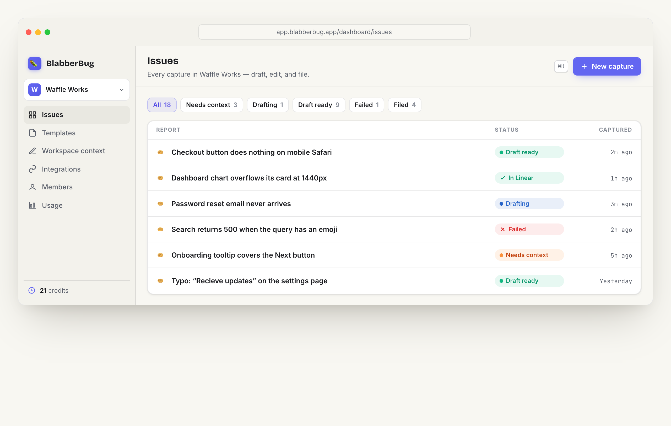Select Issues text in the sidebar
Viewport: 671px width, 426px height.
[x=53, y=115]
